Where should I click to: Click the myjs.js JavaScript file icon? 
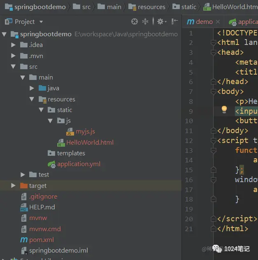[70, 132]
